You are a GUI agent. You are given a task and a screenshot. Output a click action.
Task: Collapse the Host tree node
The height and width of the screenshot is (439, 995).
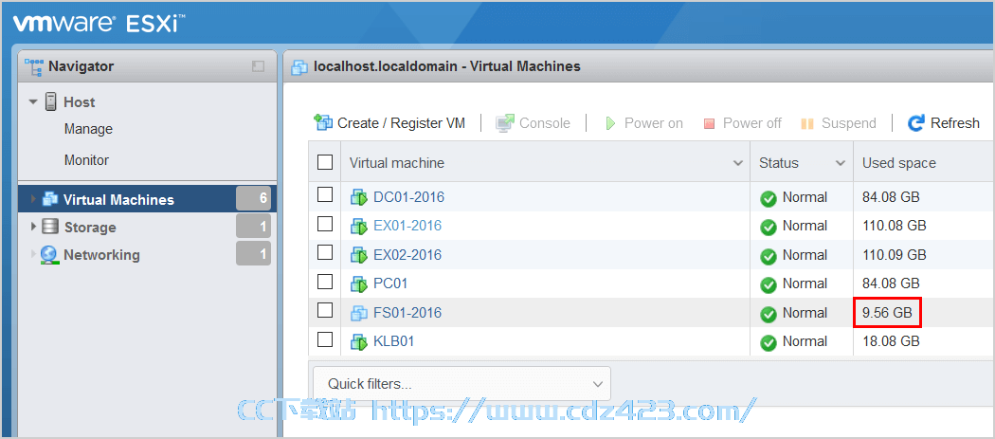point(33,101)
